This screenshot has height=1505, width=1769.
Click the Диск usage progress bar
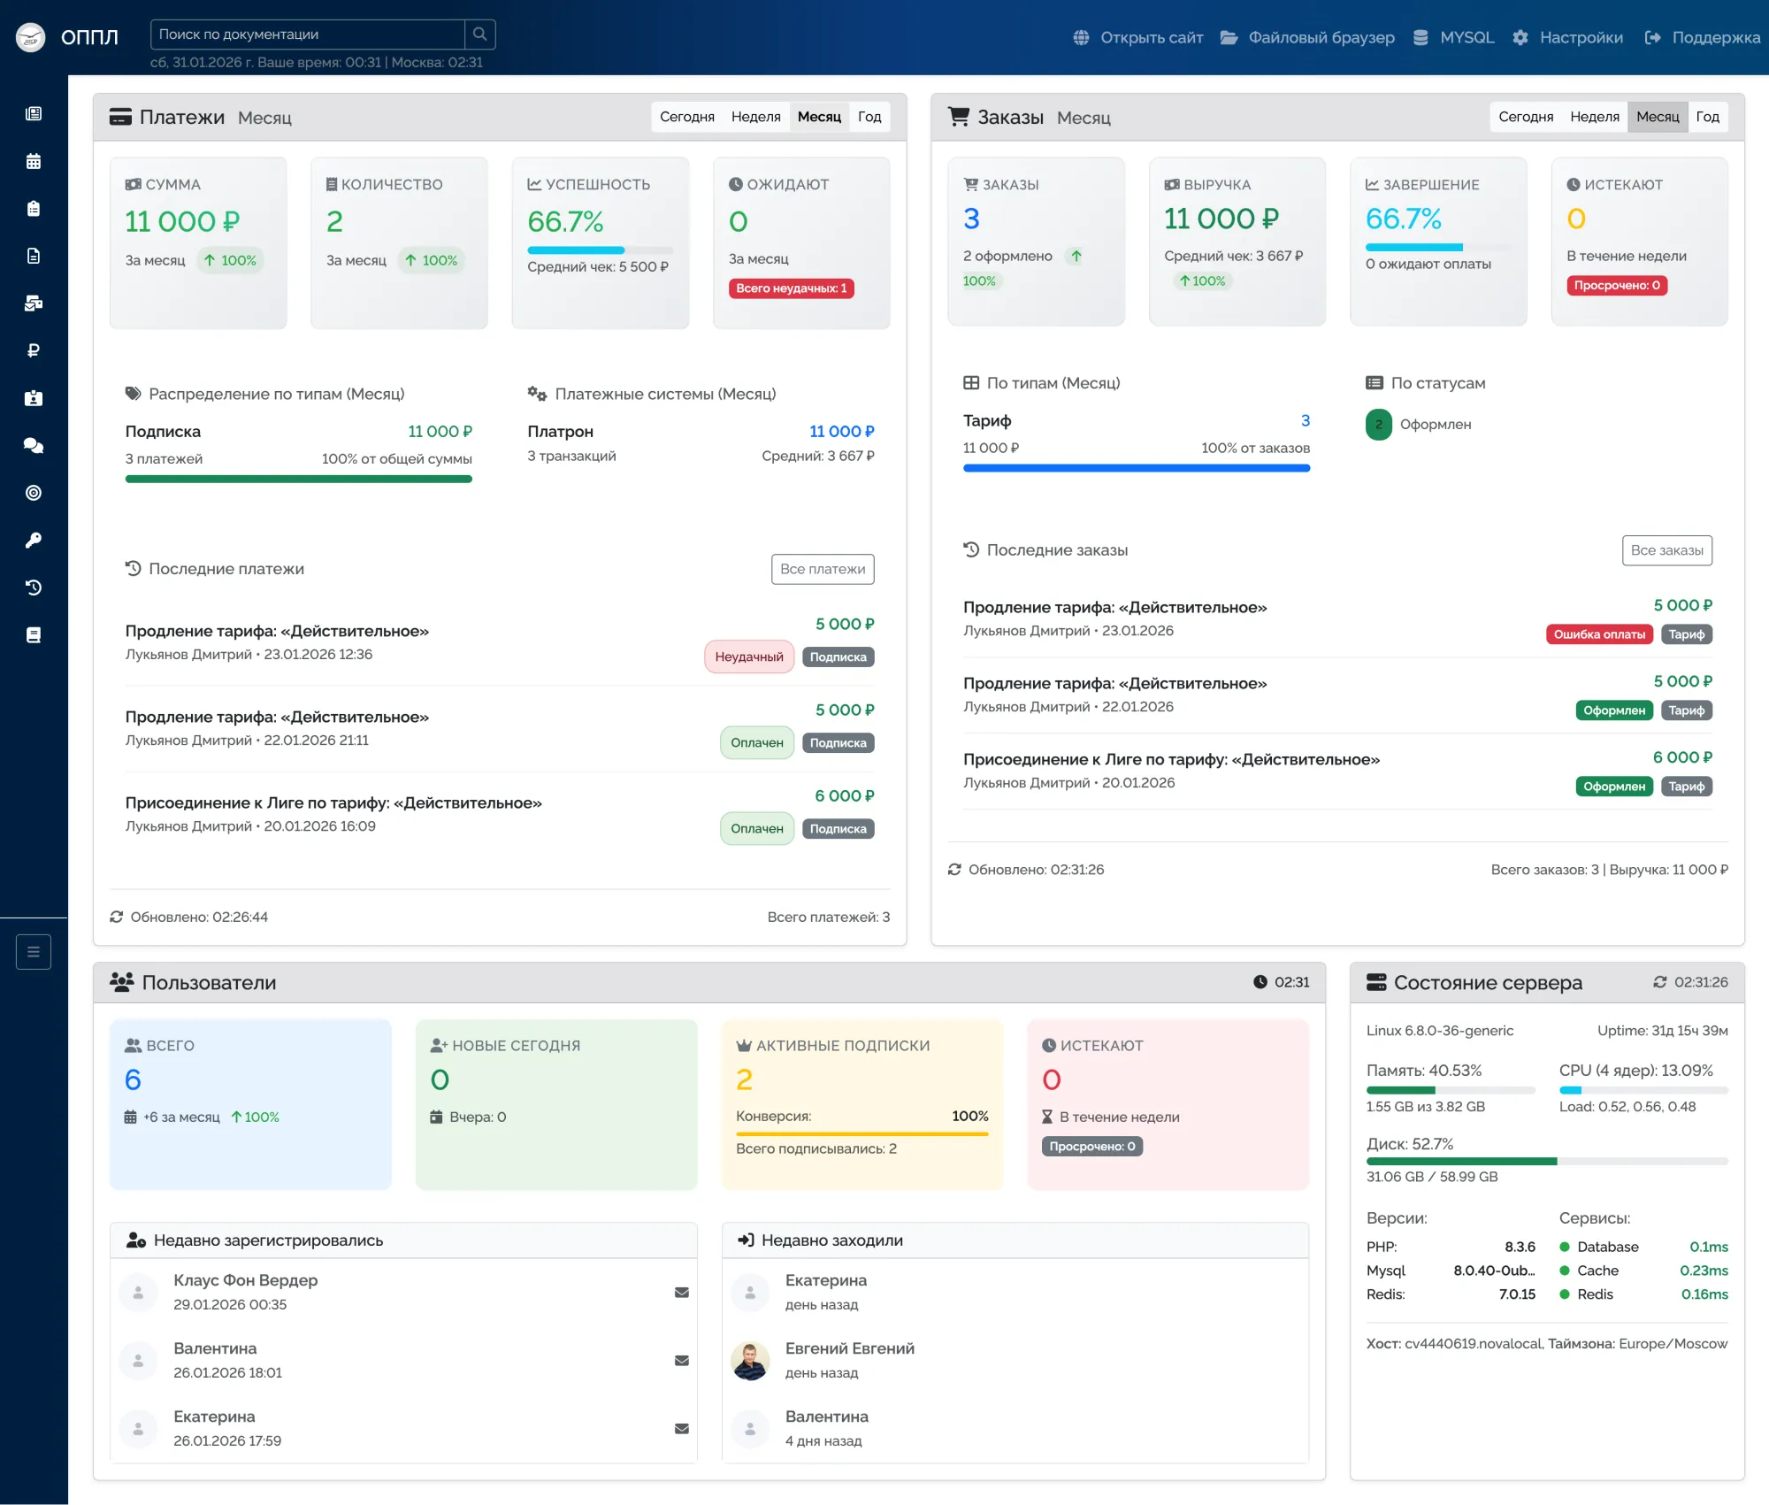(x=1546, y=1161)
